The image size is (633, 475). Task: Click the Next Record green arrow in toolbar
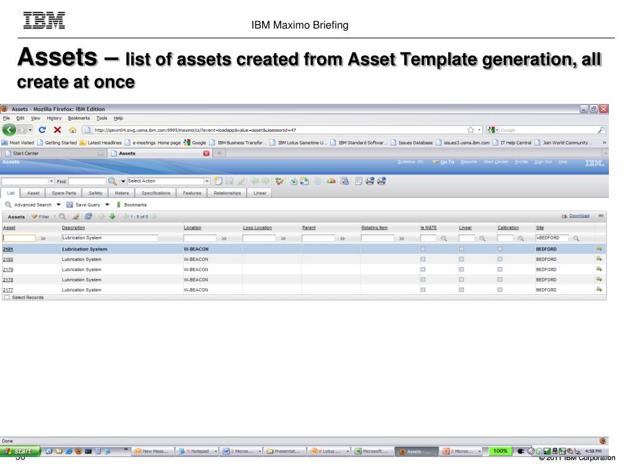[x=265, y=181]
